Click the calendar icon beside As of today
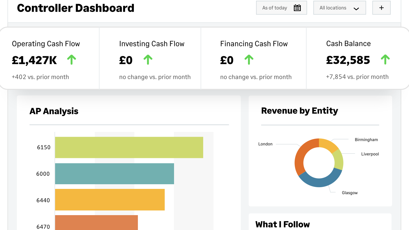The height and width of the screenshot is (230, 409). click(x=297, y=8)
